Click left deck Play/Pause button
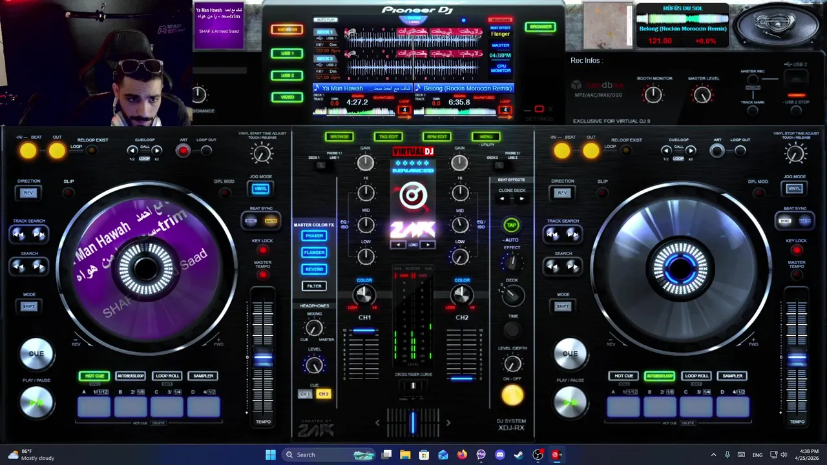Screen dimensions: 827x465 pos(36,402)
